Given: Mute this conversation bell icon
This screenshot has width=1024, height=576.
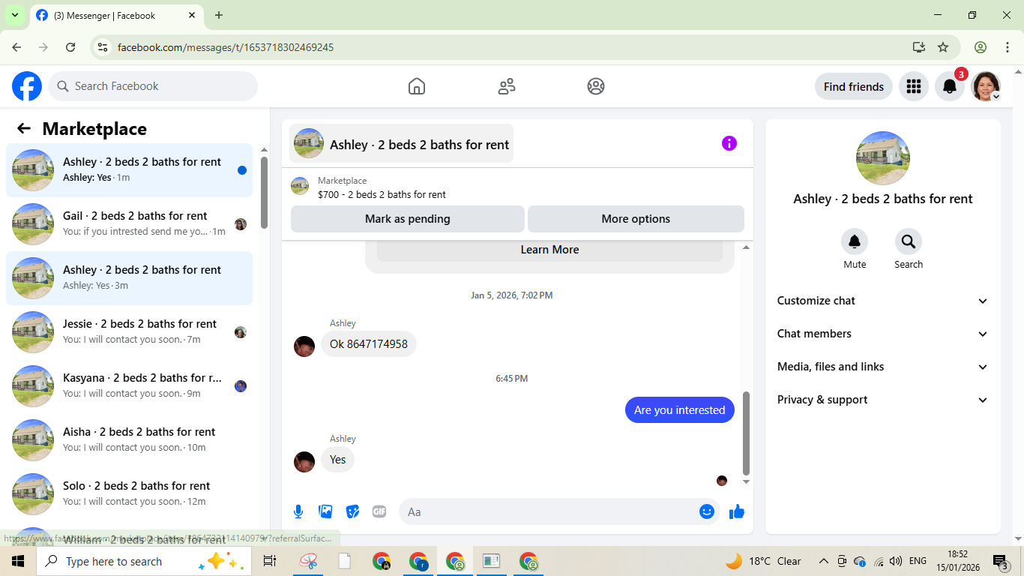Looking at the screenshot, I should (x=855, y=241).
